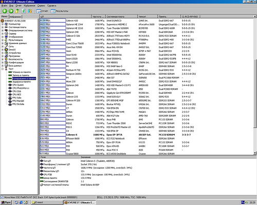Click the scroll-down arrow of results list
The height and width of the screenshot is (205, 257).
point(255,153)
